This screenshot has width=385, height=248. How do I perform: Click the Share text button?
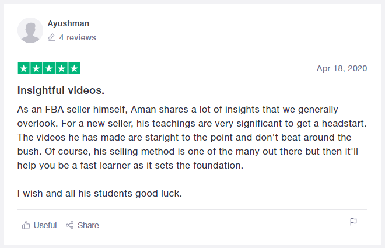click(x=88, y=225)
